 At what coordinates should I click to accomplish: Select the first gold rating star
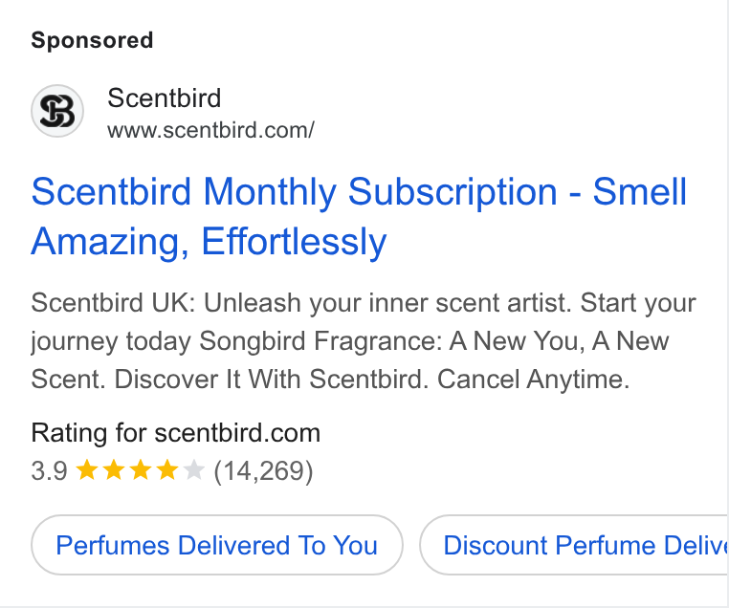[x=86, y=469]
